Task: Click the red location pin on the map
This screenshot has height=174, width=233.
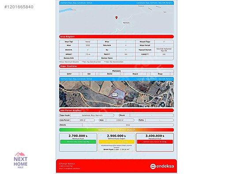Action: [x=116, y=18]
